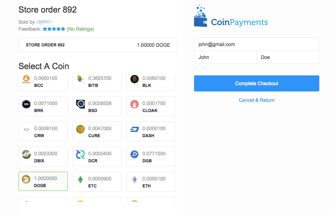
Task: Click the last name field Doe
Action: [288, 57]
